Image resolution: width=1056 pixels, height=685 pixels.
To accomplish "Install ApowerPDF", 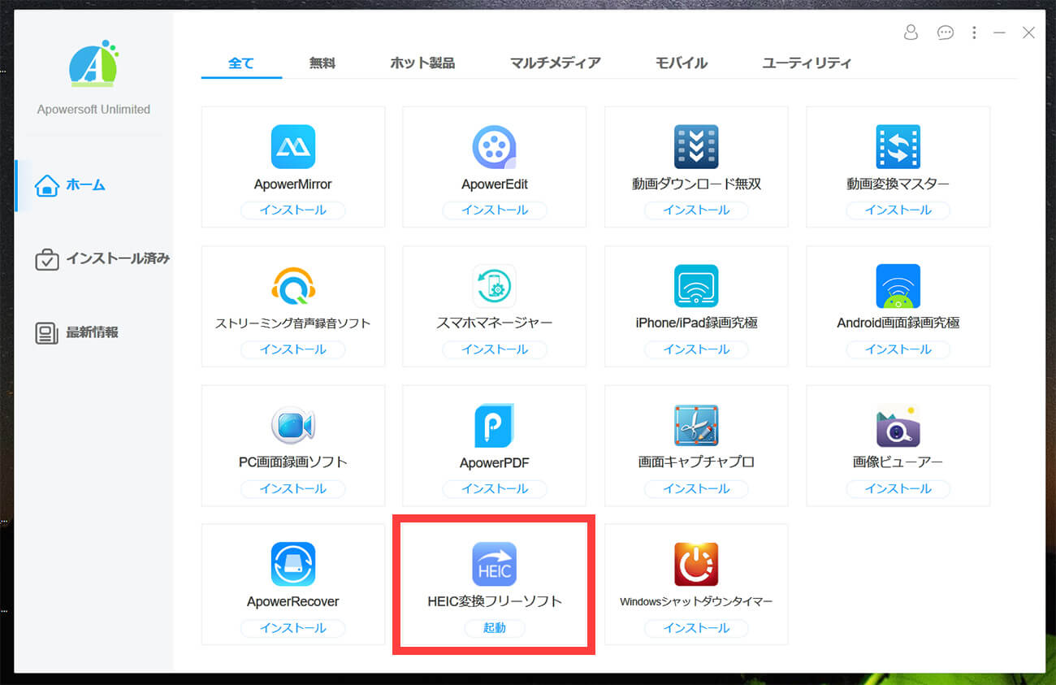I will click(x=494, y=488).
